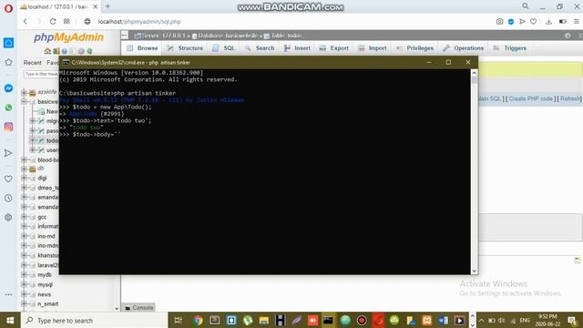Take snapshot with camera icon

[500, 22]
